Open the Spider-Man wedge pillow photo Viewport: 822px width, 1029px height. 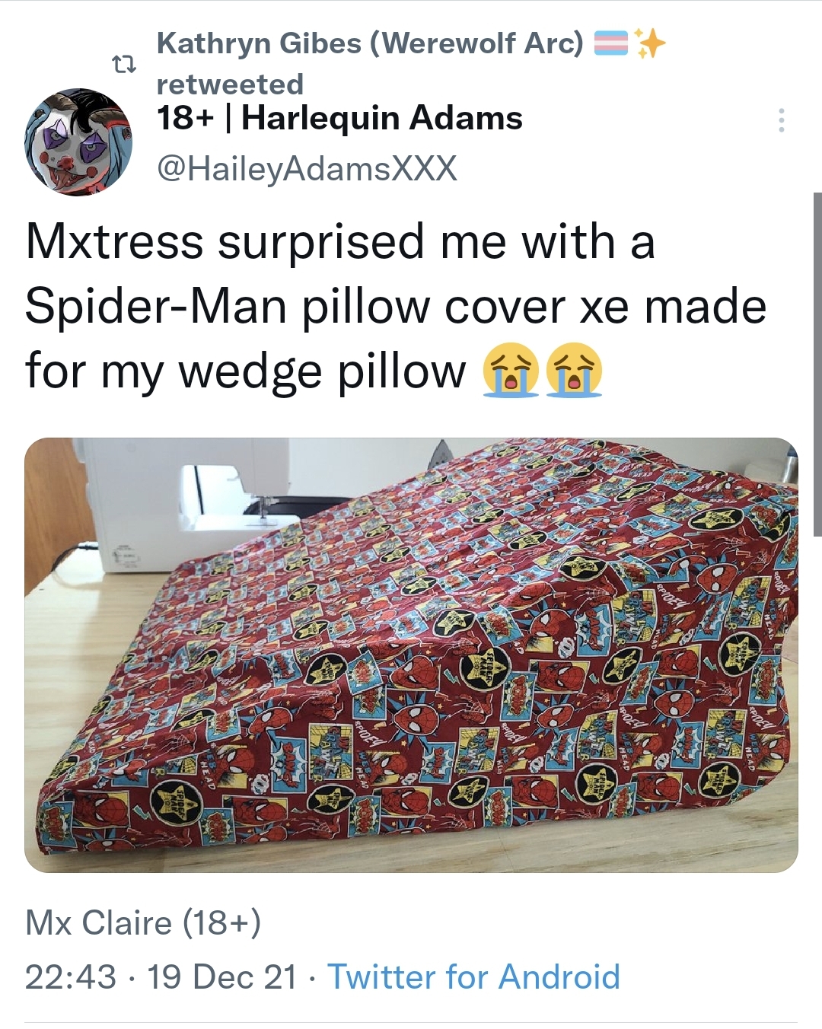(x=411, y=655)
